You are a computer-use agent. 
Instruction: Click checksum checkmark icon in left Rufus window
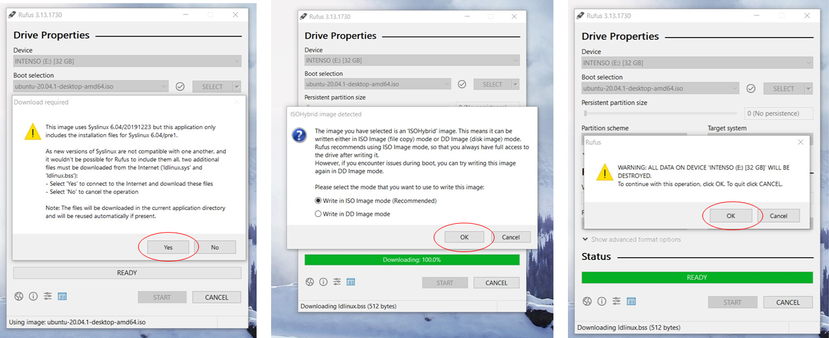pos(180,87)
